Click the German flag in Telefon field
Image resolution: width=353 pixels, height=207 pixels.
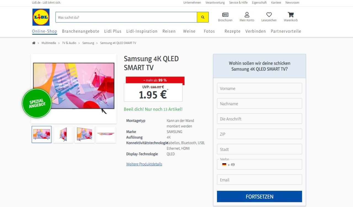224,165
